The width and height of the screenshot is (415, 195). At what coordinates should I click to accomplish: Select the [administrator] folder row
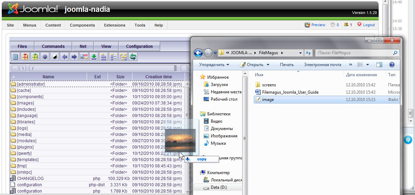[98, 84]
